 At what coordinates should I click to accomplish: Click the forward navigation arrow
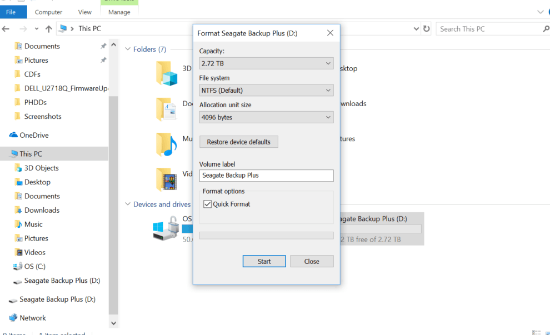tap(23, 29)
